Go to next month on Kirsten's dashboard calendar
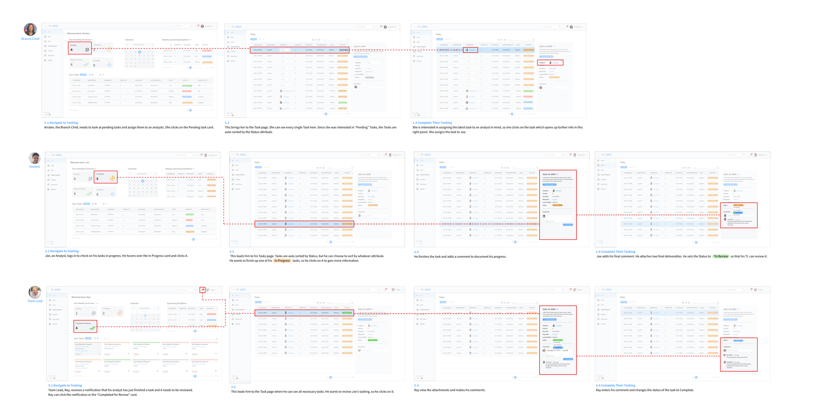817x420 pixels. 153,45
